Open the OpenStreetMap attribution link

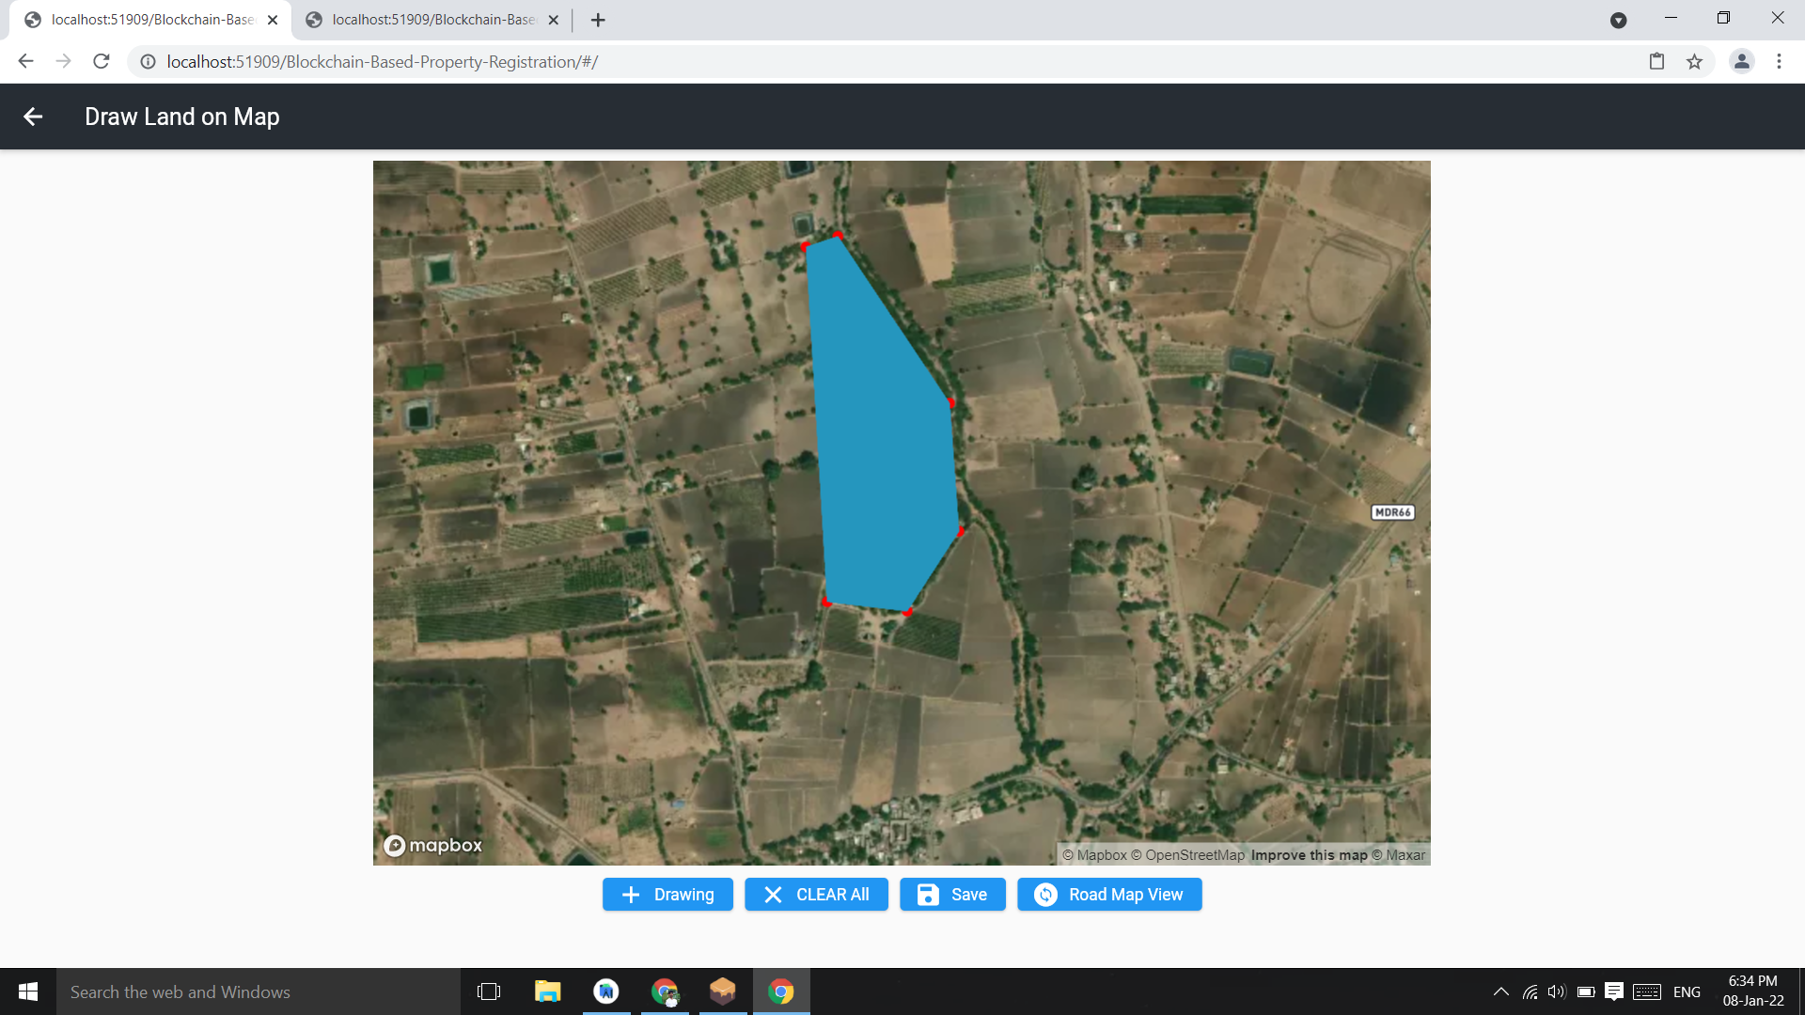[1194, 855]
